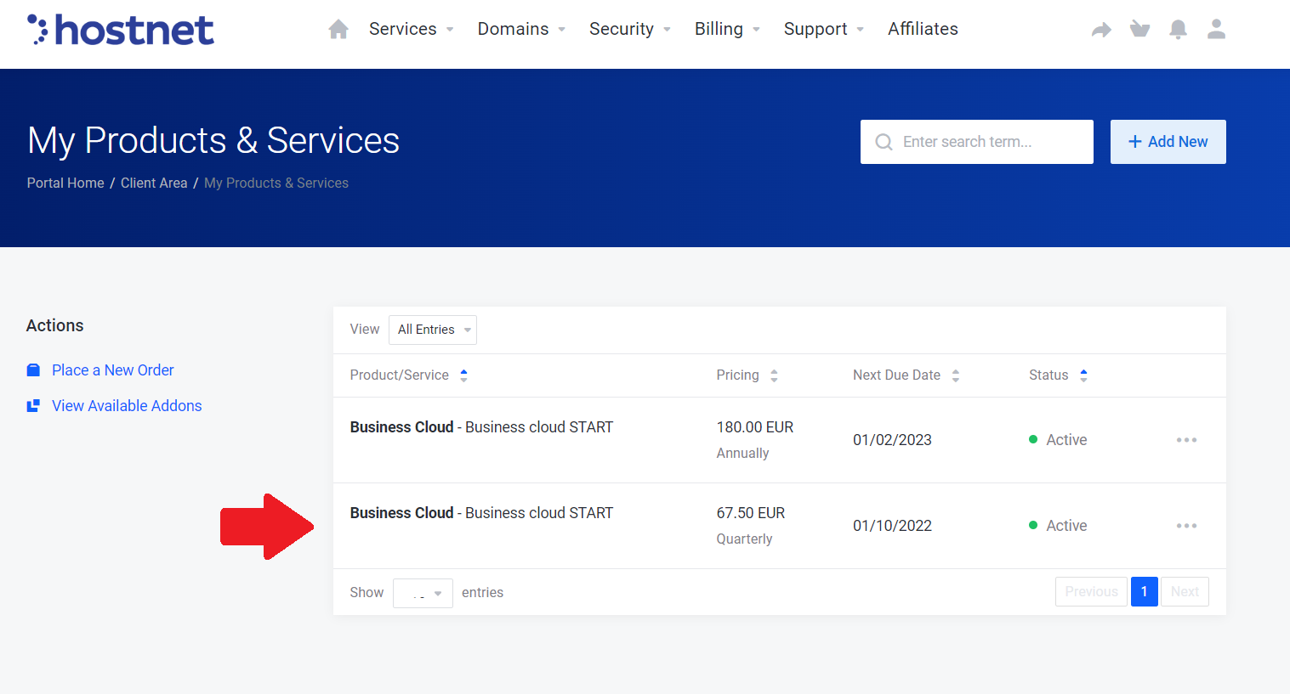Open the show entries count dropdown
This screenshot has width=1290, height=694.
(x=423, y=593)
